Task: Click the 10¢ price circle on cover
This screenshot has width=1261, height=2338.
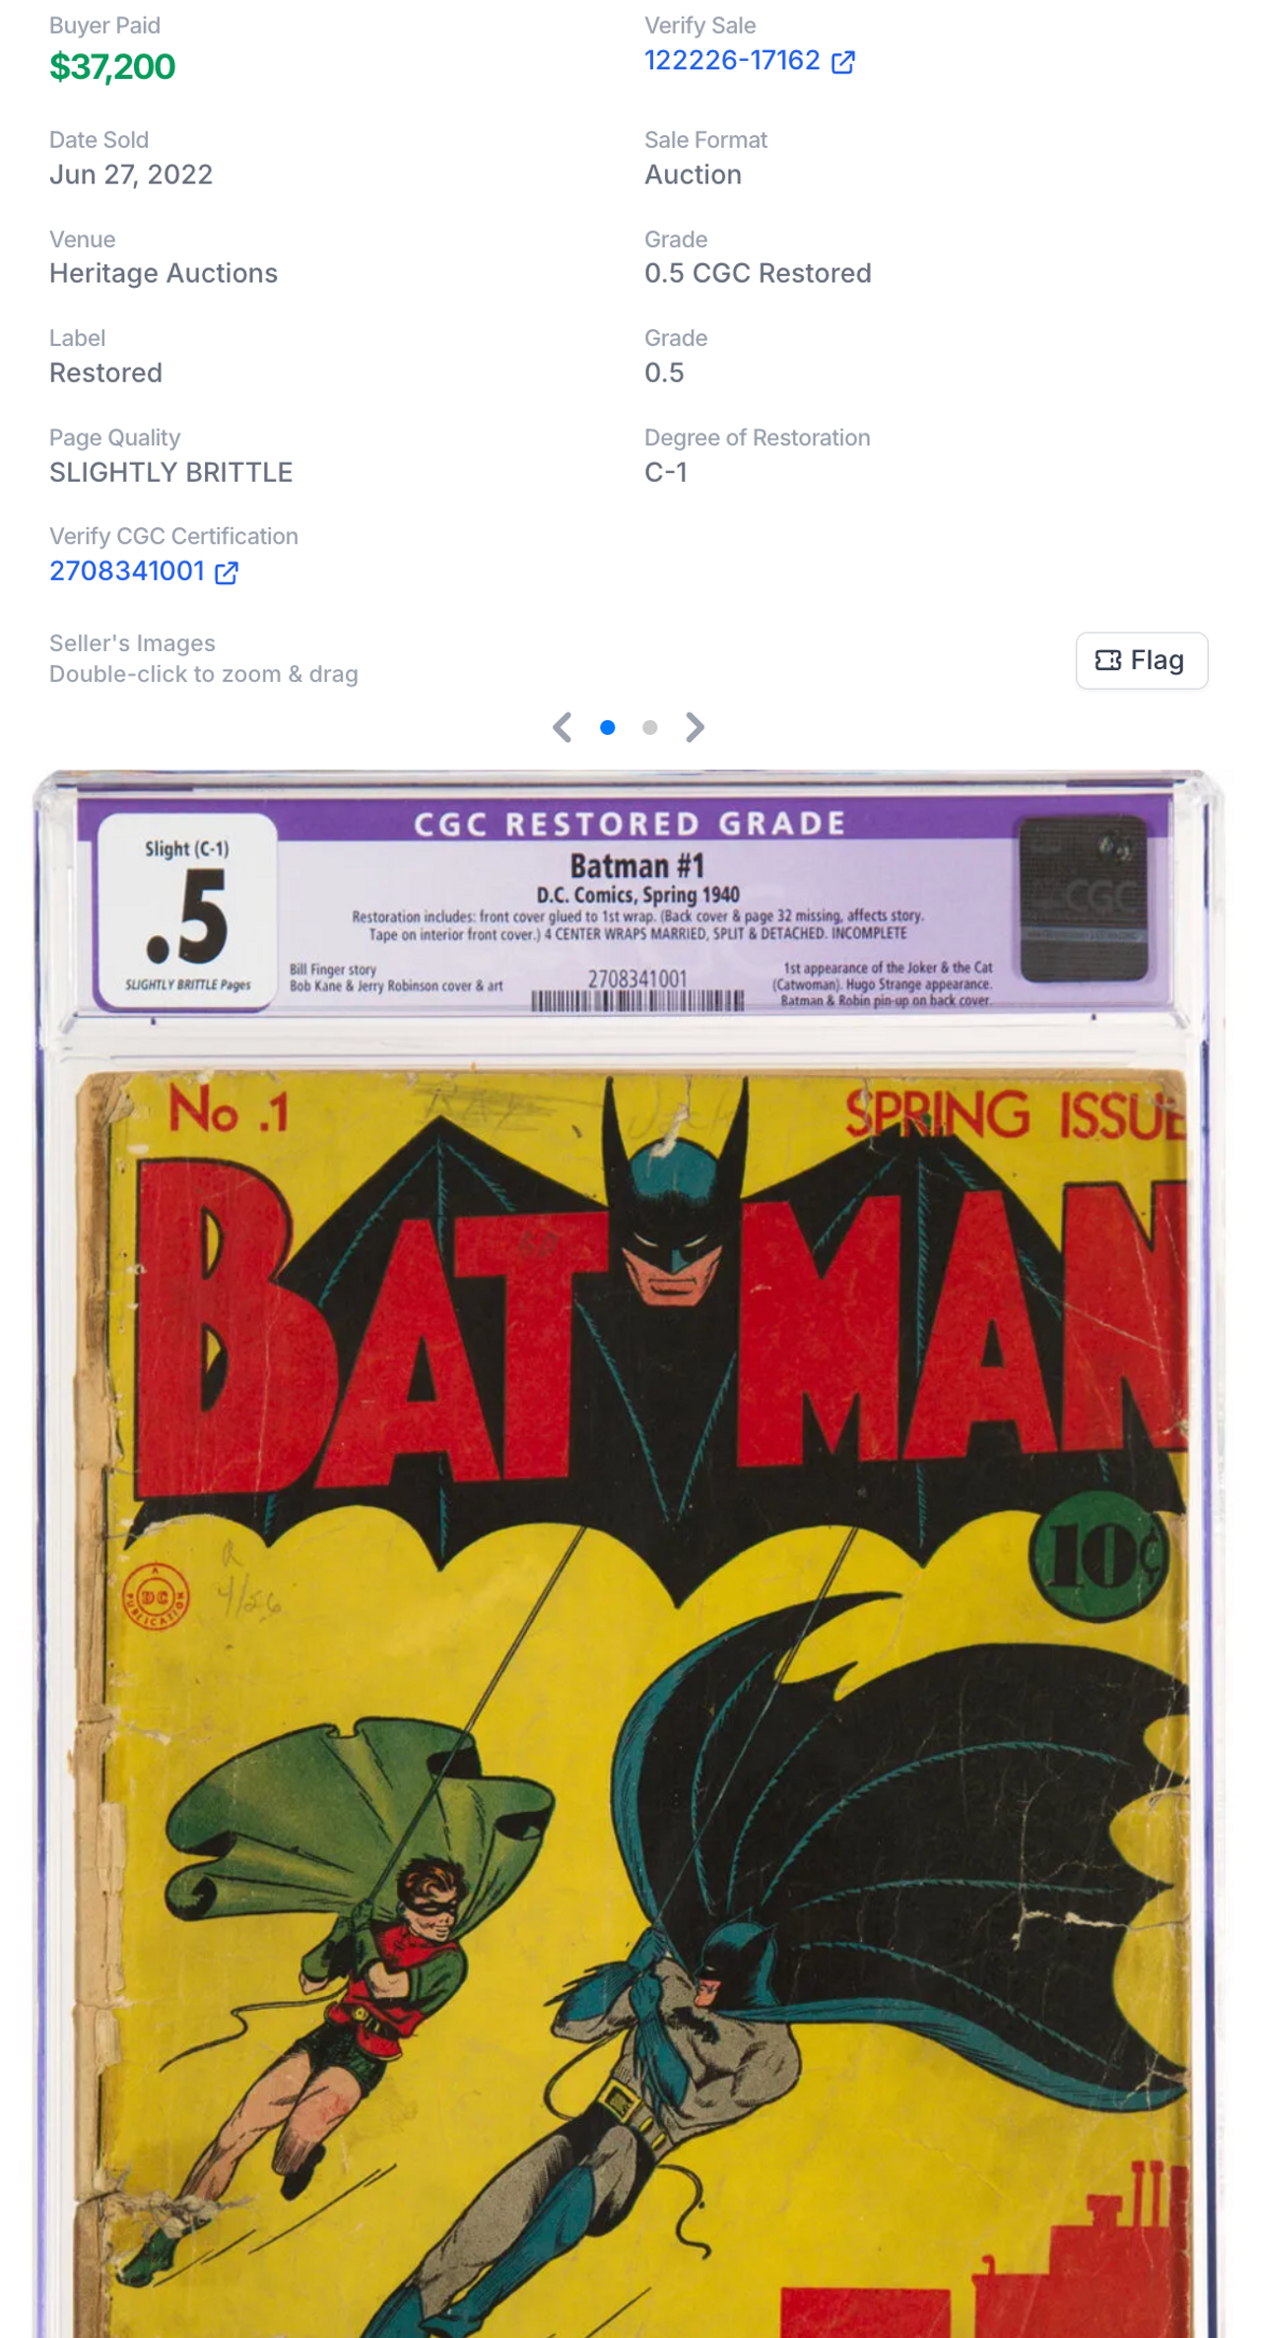Action: click(1099, 1557)
